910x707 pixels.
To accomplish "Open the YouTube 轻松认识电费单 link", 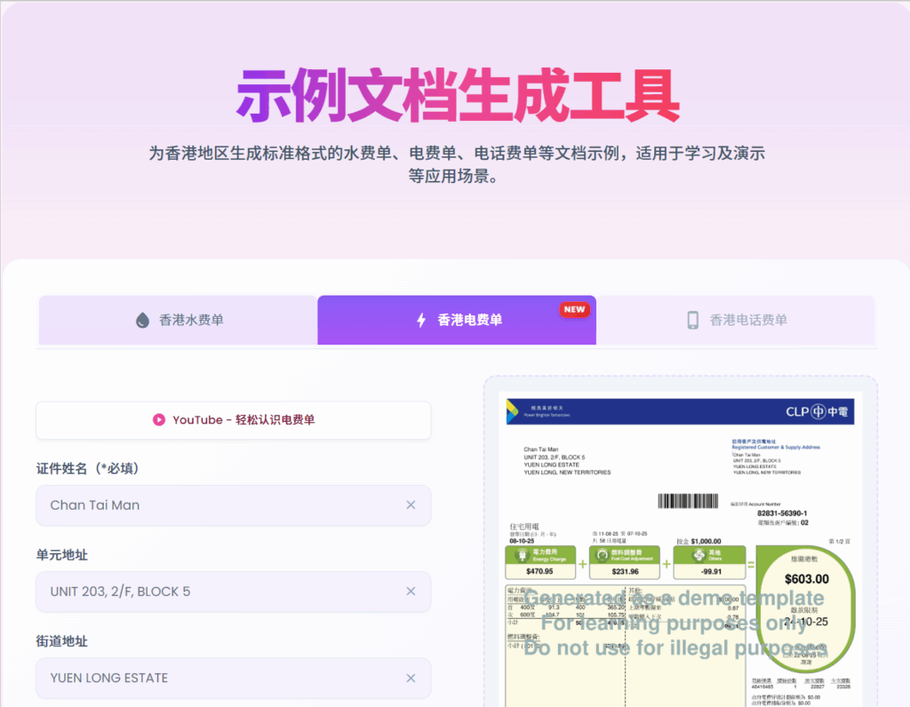I will click(x=234, y=420).
